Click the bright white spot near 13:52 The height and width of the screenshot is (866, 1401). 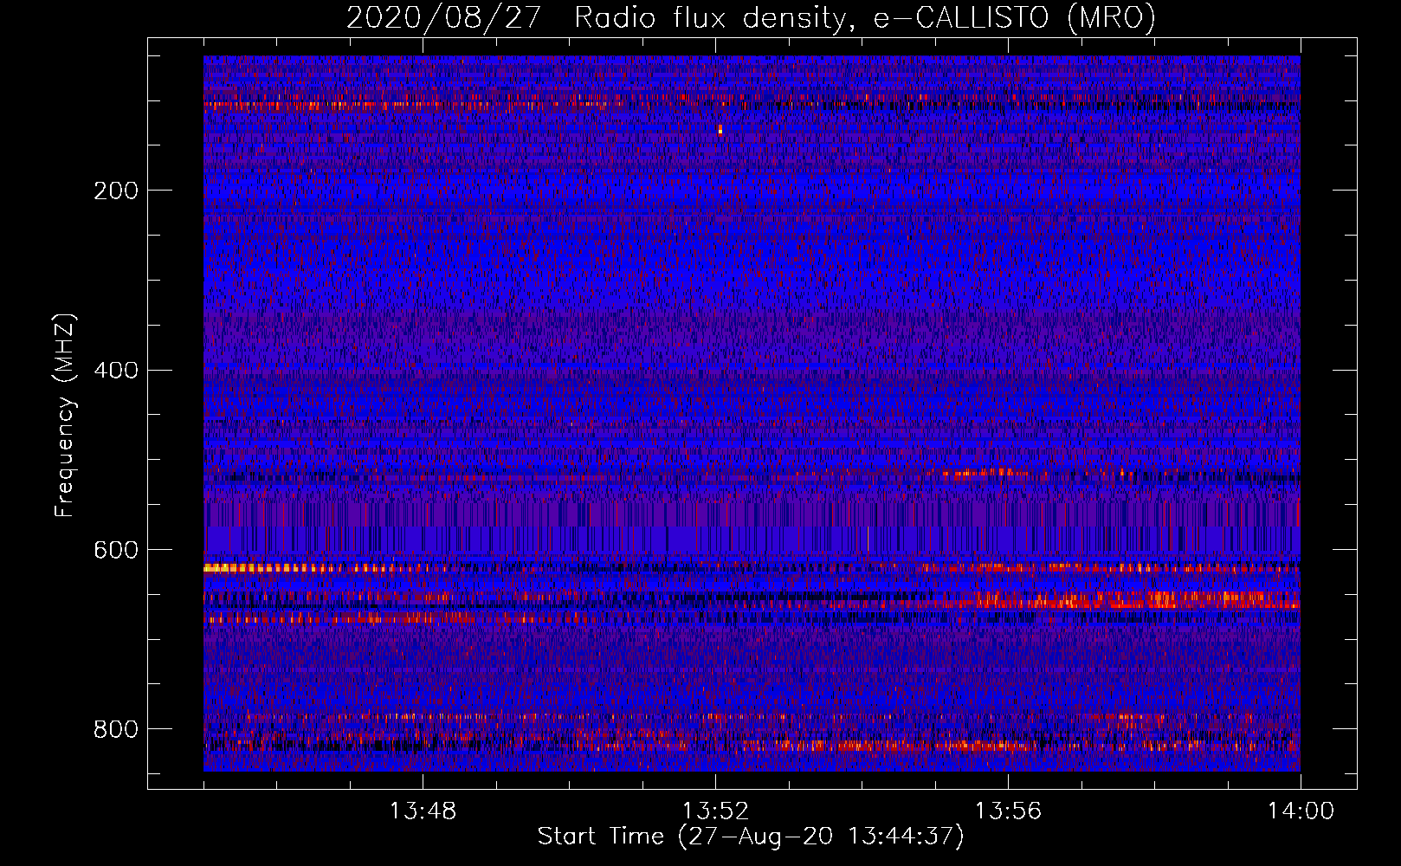[720, 130]
